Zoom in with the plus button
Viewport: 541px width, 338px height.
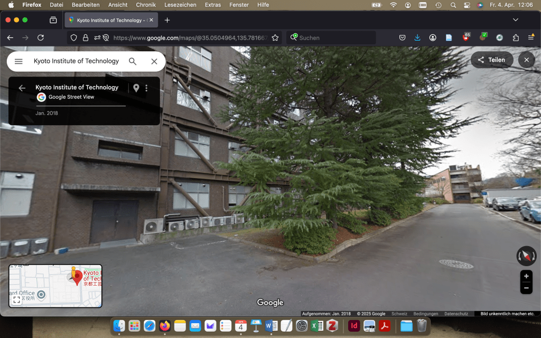coord(526,276)
